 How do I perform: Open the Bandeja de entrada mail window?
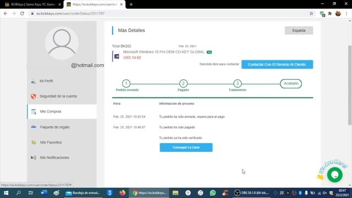pos(83,193)
